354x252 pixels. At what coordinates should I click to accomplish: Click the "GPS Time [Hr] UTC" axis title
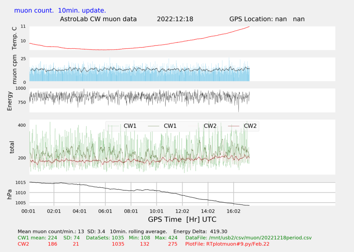point(182,219)
